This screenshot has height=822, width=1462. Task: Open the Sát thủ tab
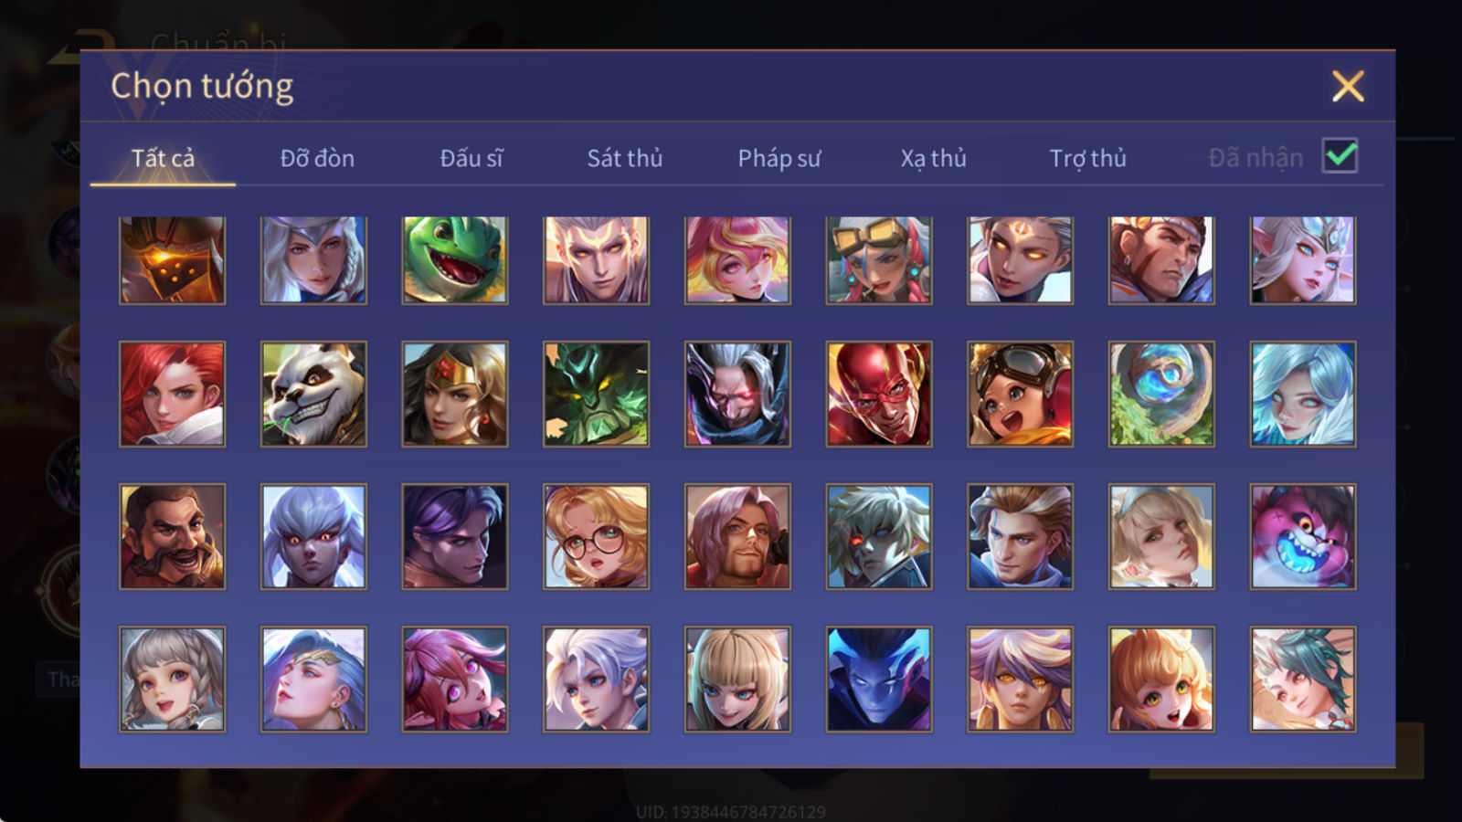(625, 158)
